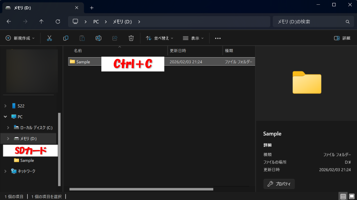Viewport: 357px width, 200px height.
Task: Select メモリ (D:) in the sidebar
Action: coord(28,139)
